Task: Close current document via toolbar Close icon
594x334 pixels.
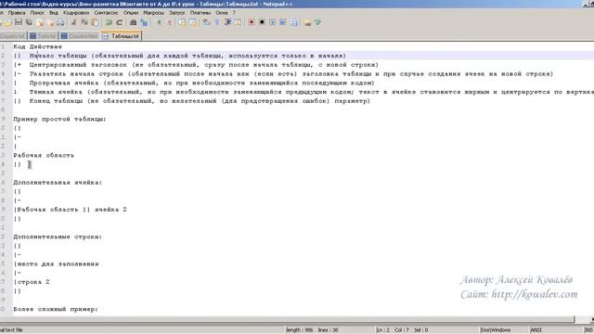Action: coord(40,22)
